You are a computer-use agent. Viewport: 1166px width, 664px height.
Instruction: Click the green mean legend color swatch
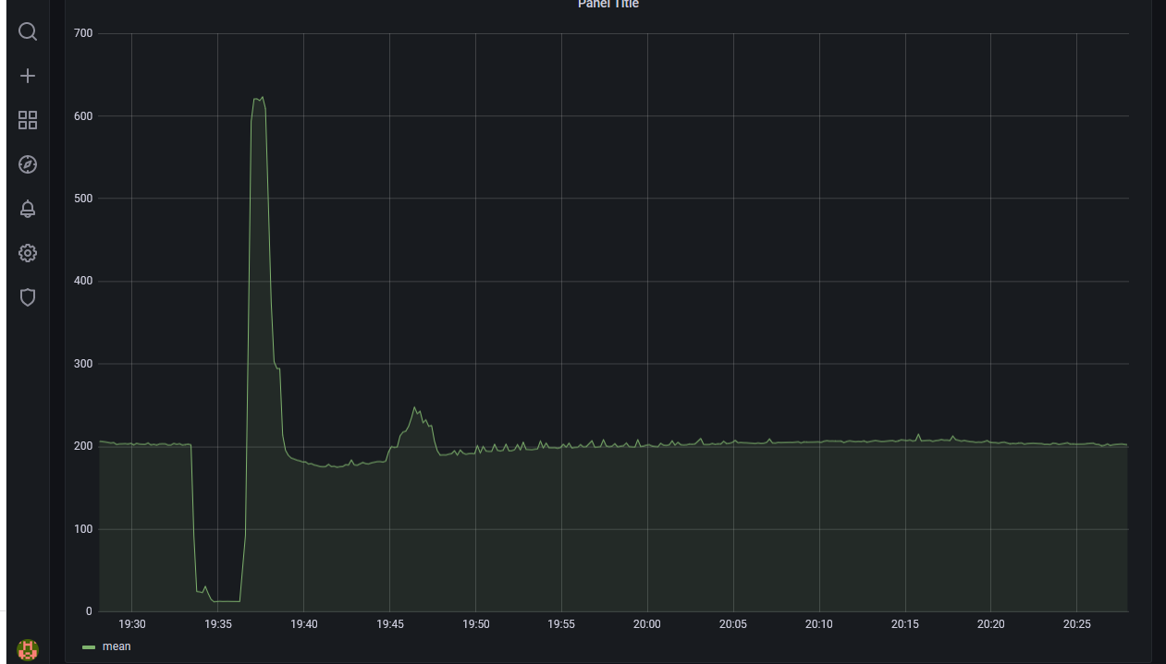point(89,647)
